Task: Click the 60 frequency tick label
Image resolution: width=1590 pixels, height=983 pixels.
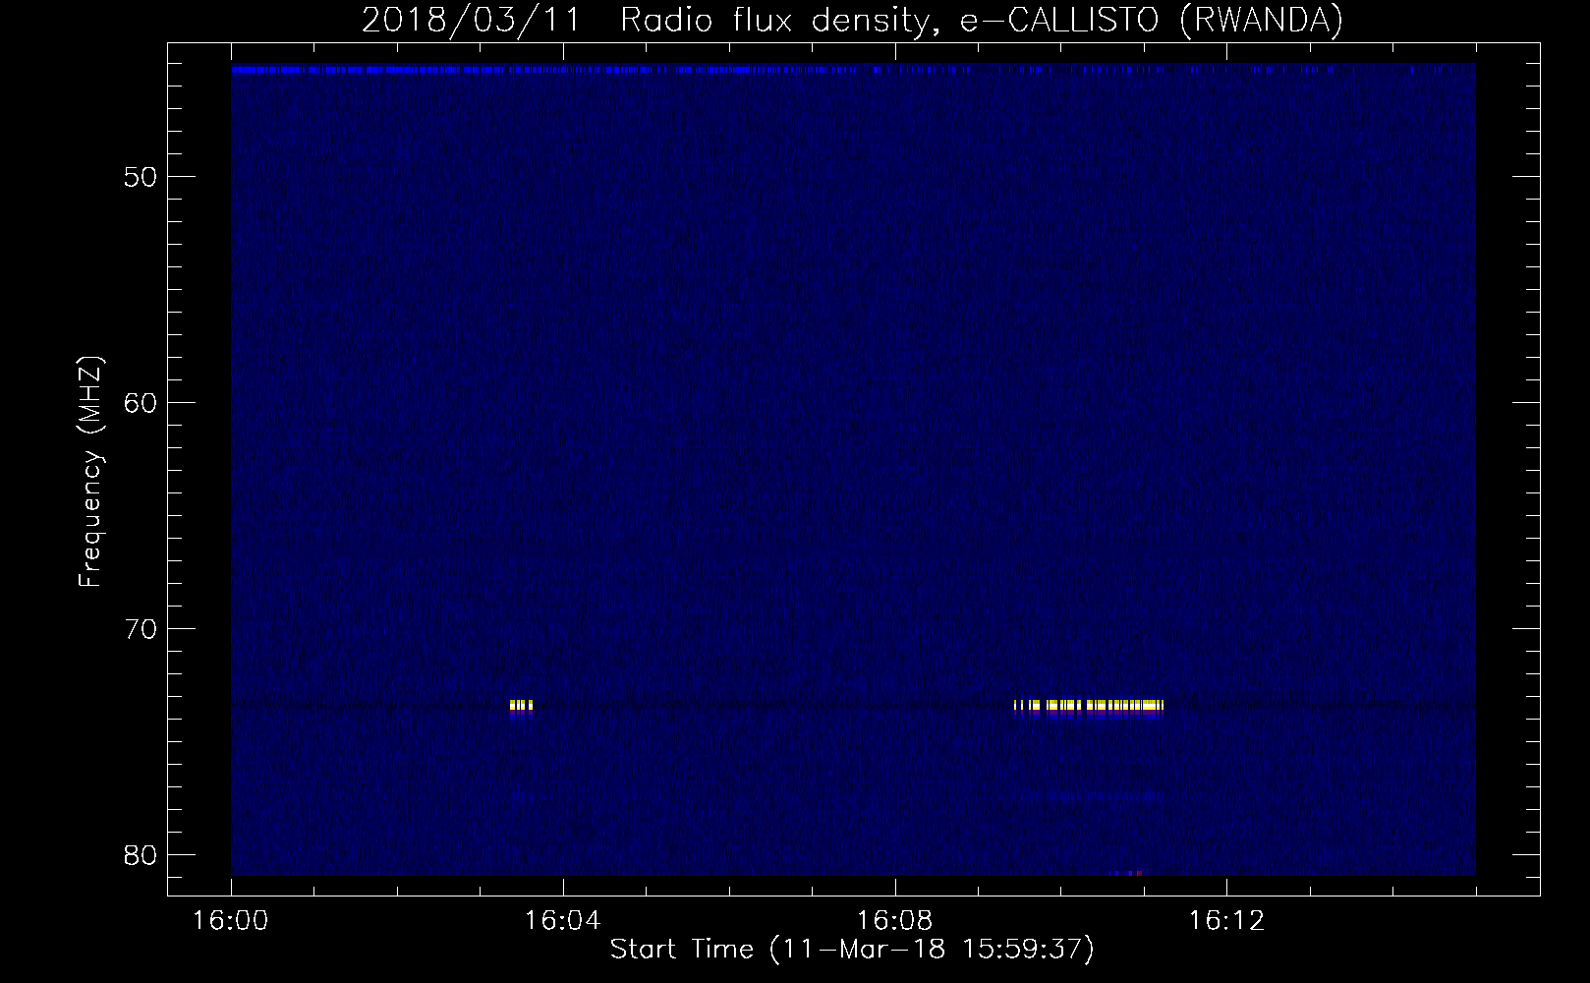Action: point(142,402)
